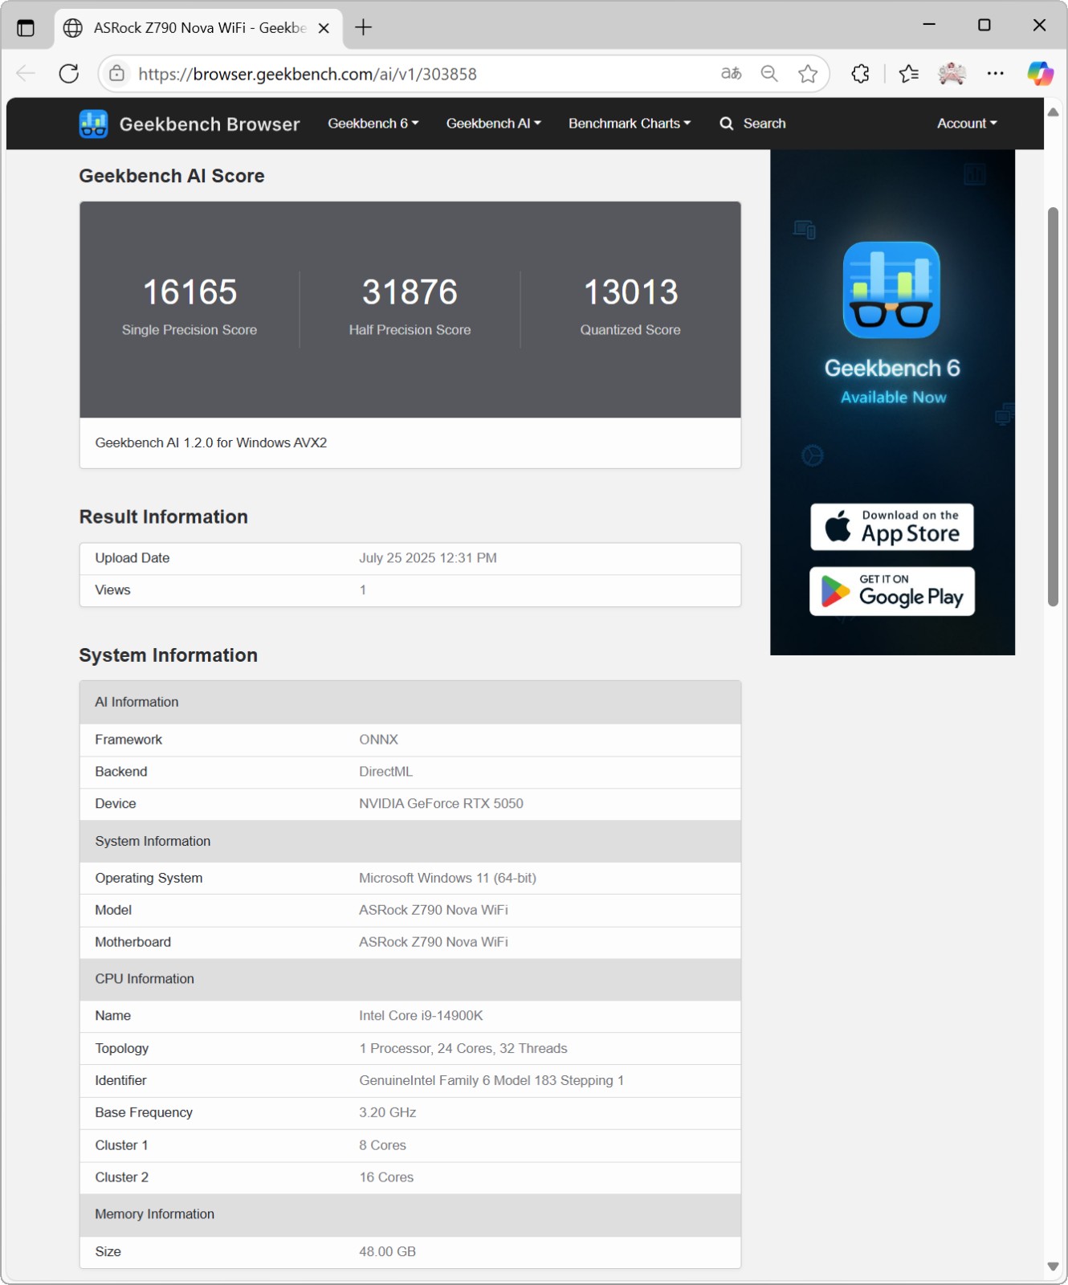Click the 31876 half precision score
Screen dimensions: 1068x1285
(410, 292)
